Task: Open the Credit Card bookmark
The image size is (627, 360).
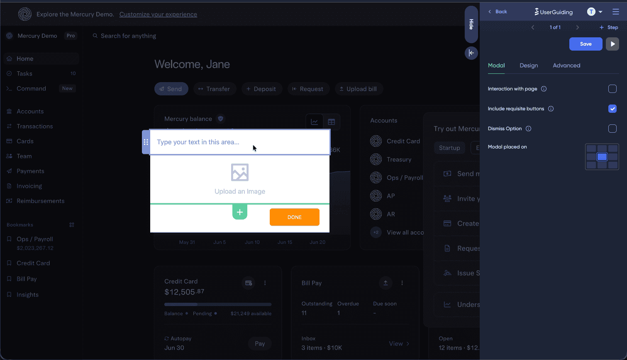Action: 33,263
